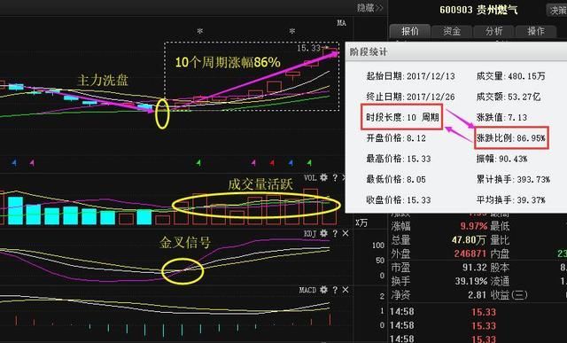The height and width of the screenshot is (343, 567).
Task: Click the 振幅 90.43% entry
Action: (x=501, y=159)
